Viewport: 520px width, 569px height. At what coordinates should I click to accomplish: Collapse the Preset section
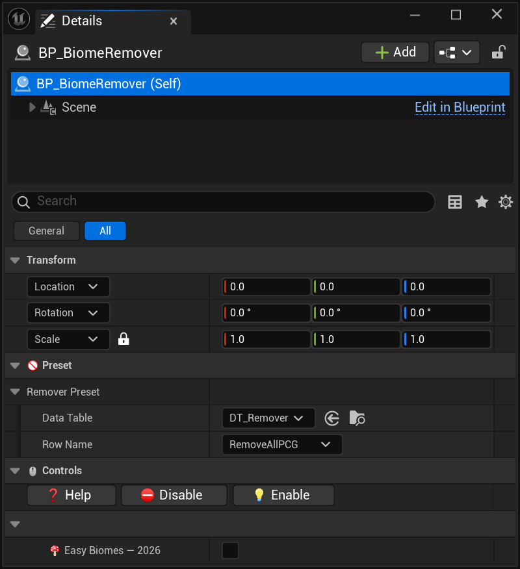(x=15, y=366)
